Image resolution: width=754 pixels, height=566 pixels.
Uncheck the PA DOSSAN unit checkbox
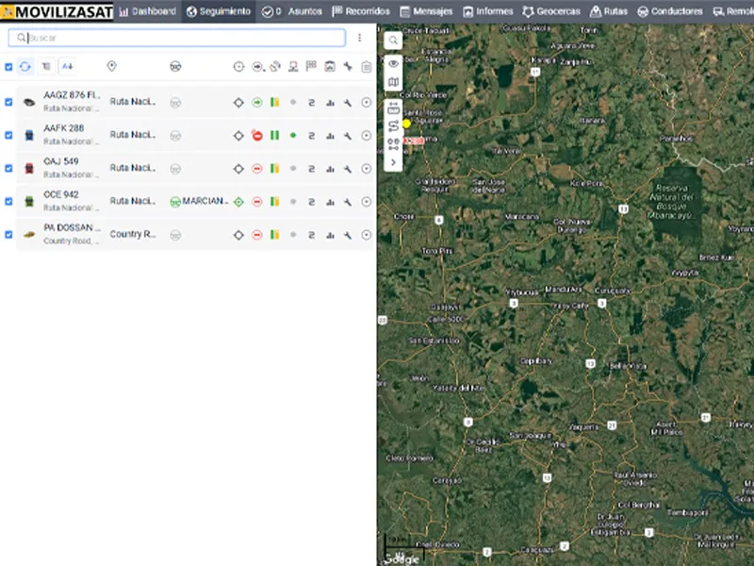[x=8, y=234]
